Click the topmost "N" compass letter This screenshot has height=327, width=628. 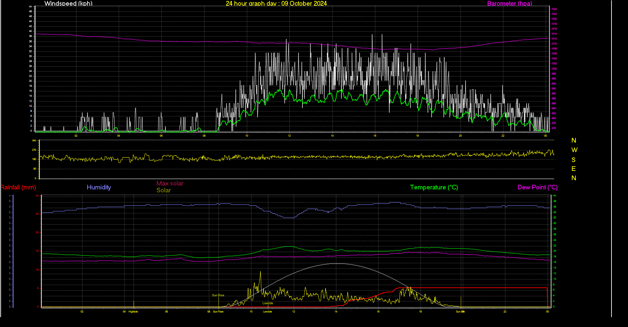pyautogui.click(x=574, y=141)
